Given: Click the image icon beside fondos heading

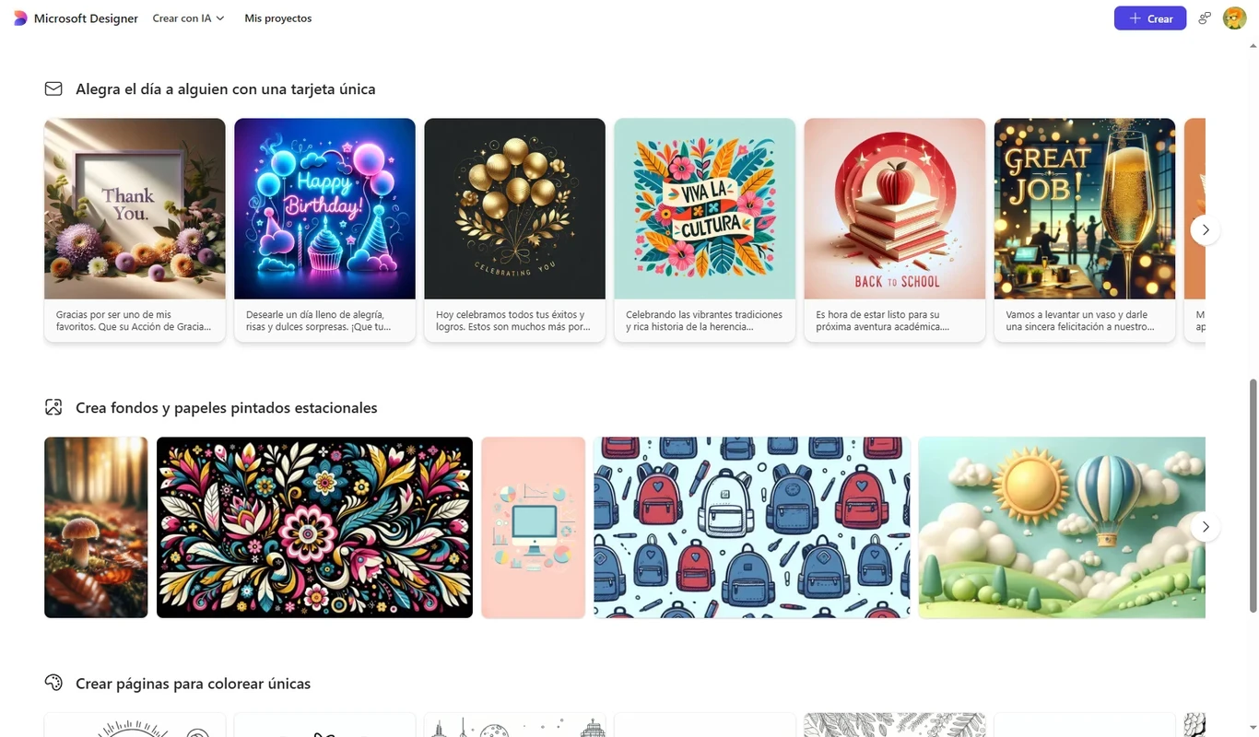Looking at the screenshot, I should (53, 407).
